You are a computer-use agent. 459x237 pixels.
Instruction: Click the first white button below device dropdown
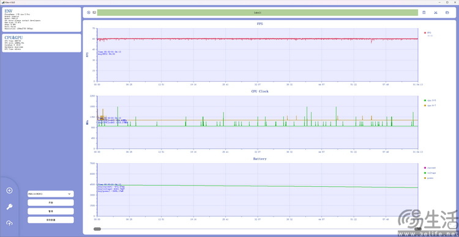coord(51,203)
